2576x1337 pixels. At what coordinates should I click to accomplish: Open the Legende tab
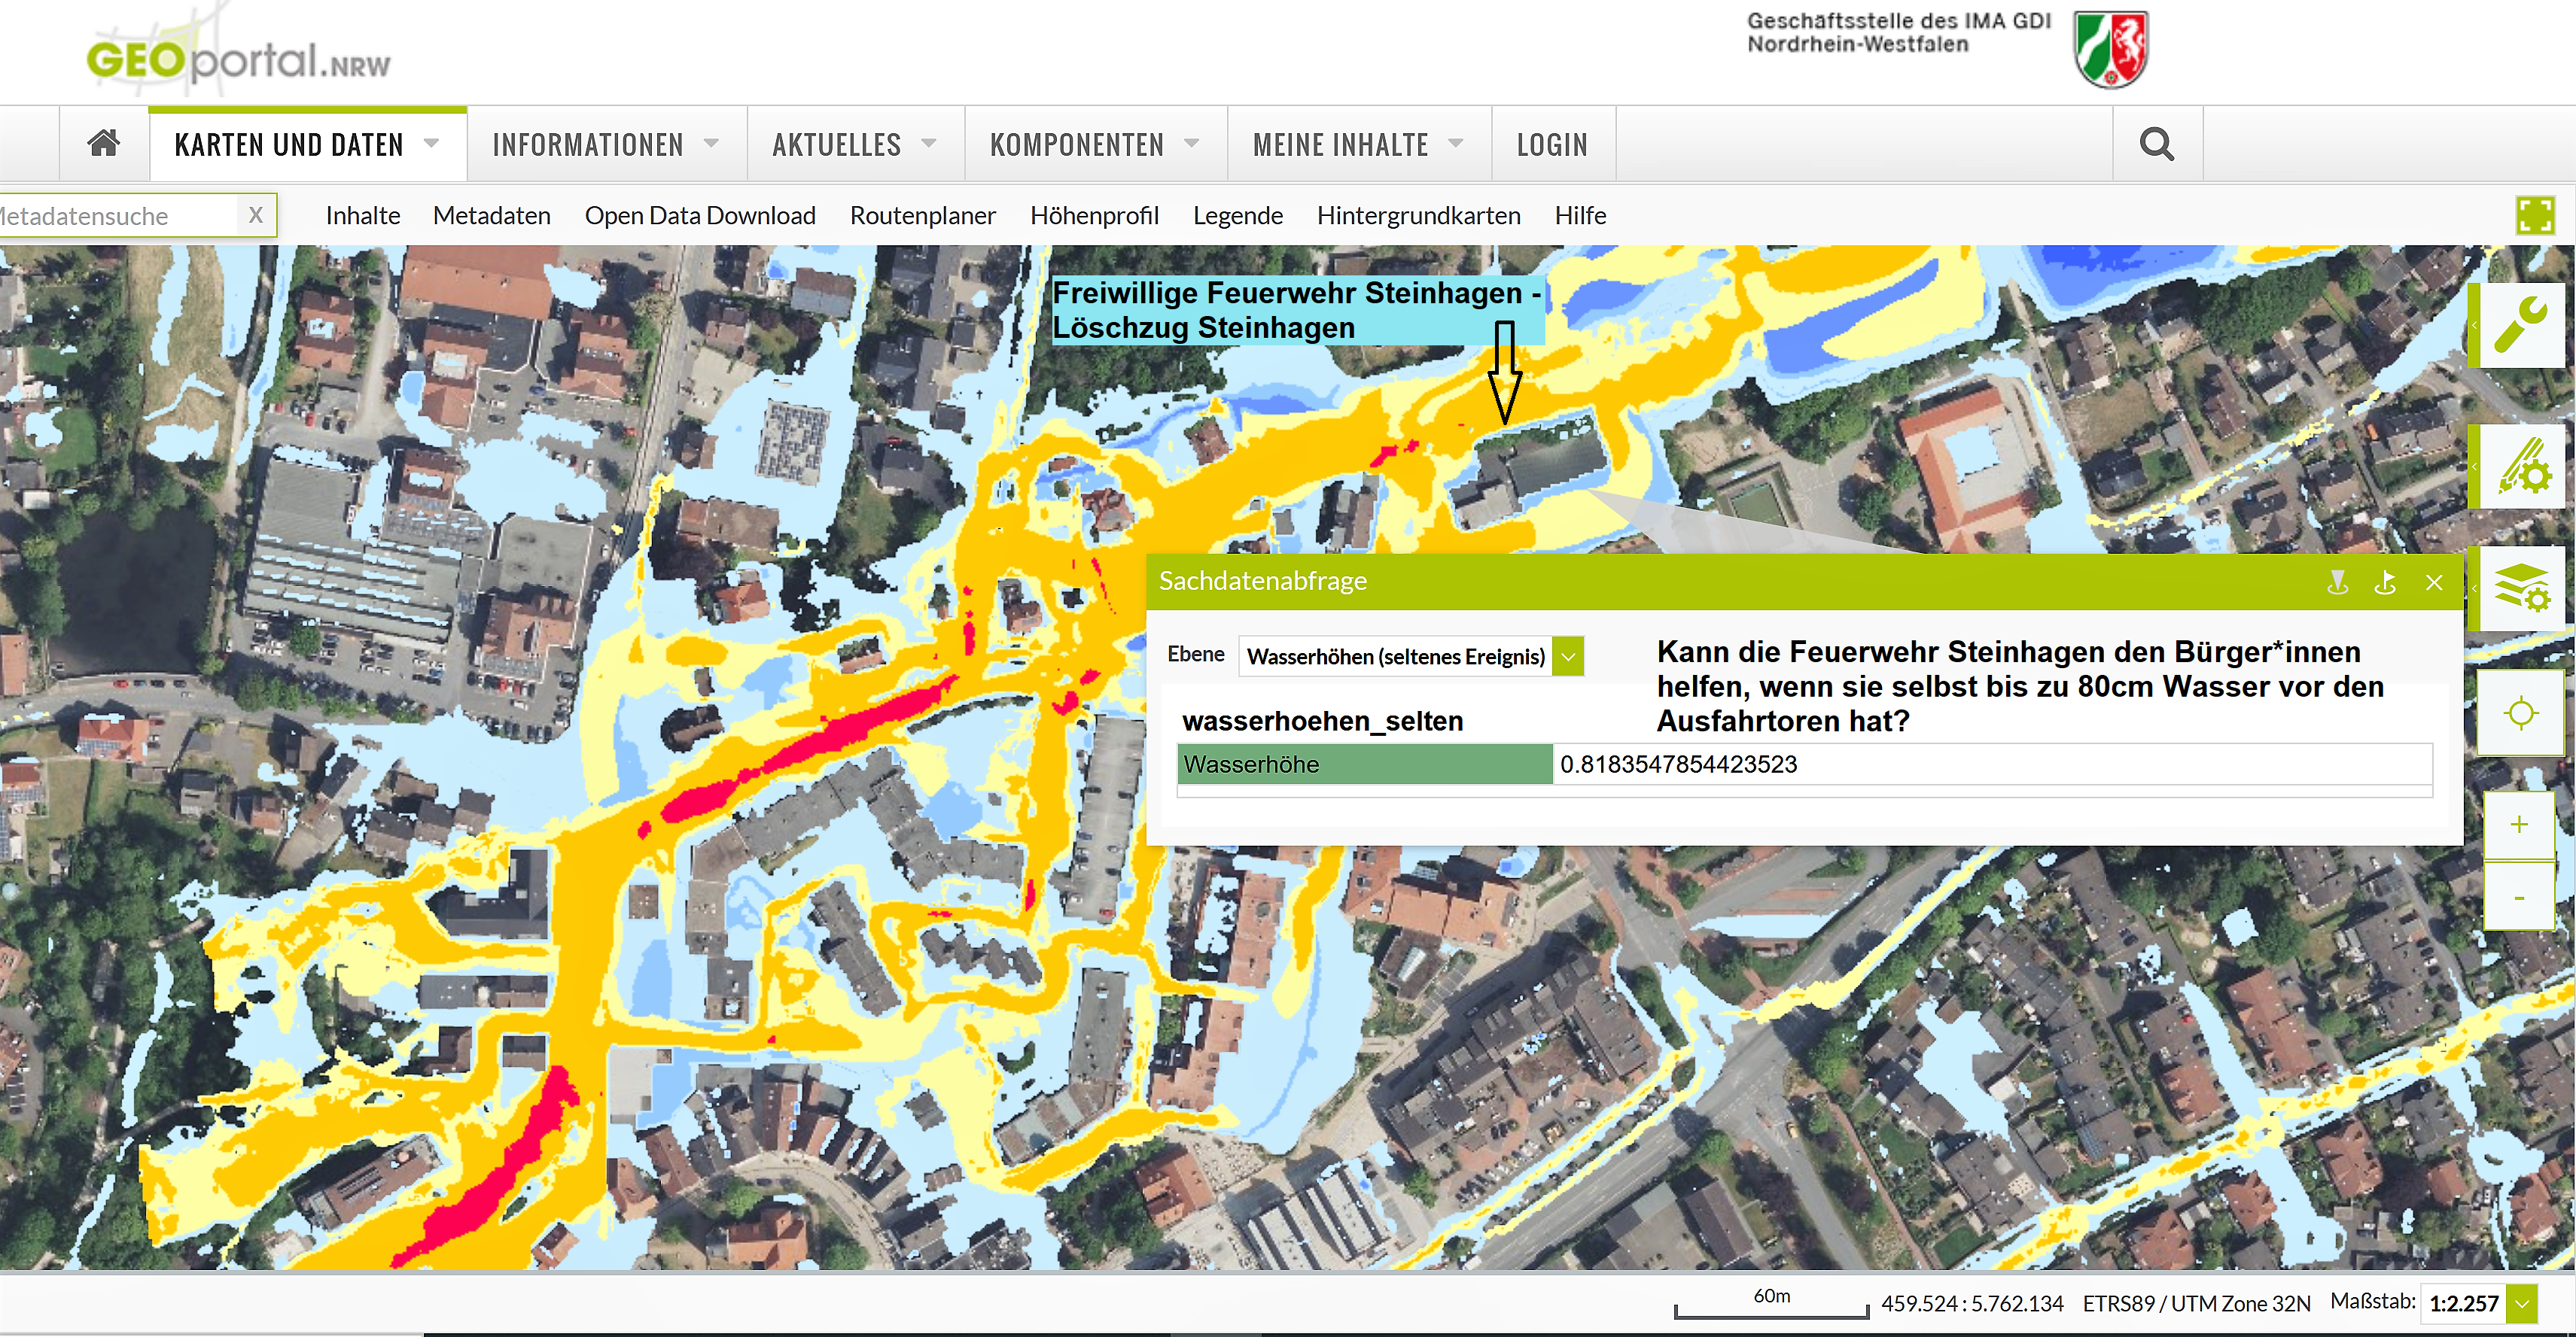point(1237,216)
